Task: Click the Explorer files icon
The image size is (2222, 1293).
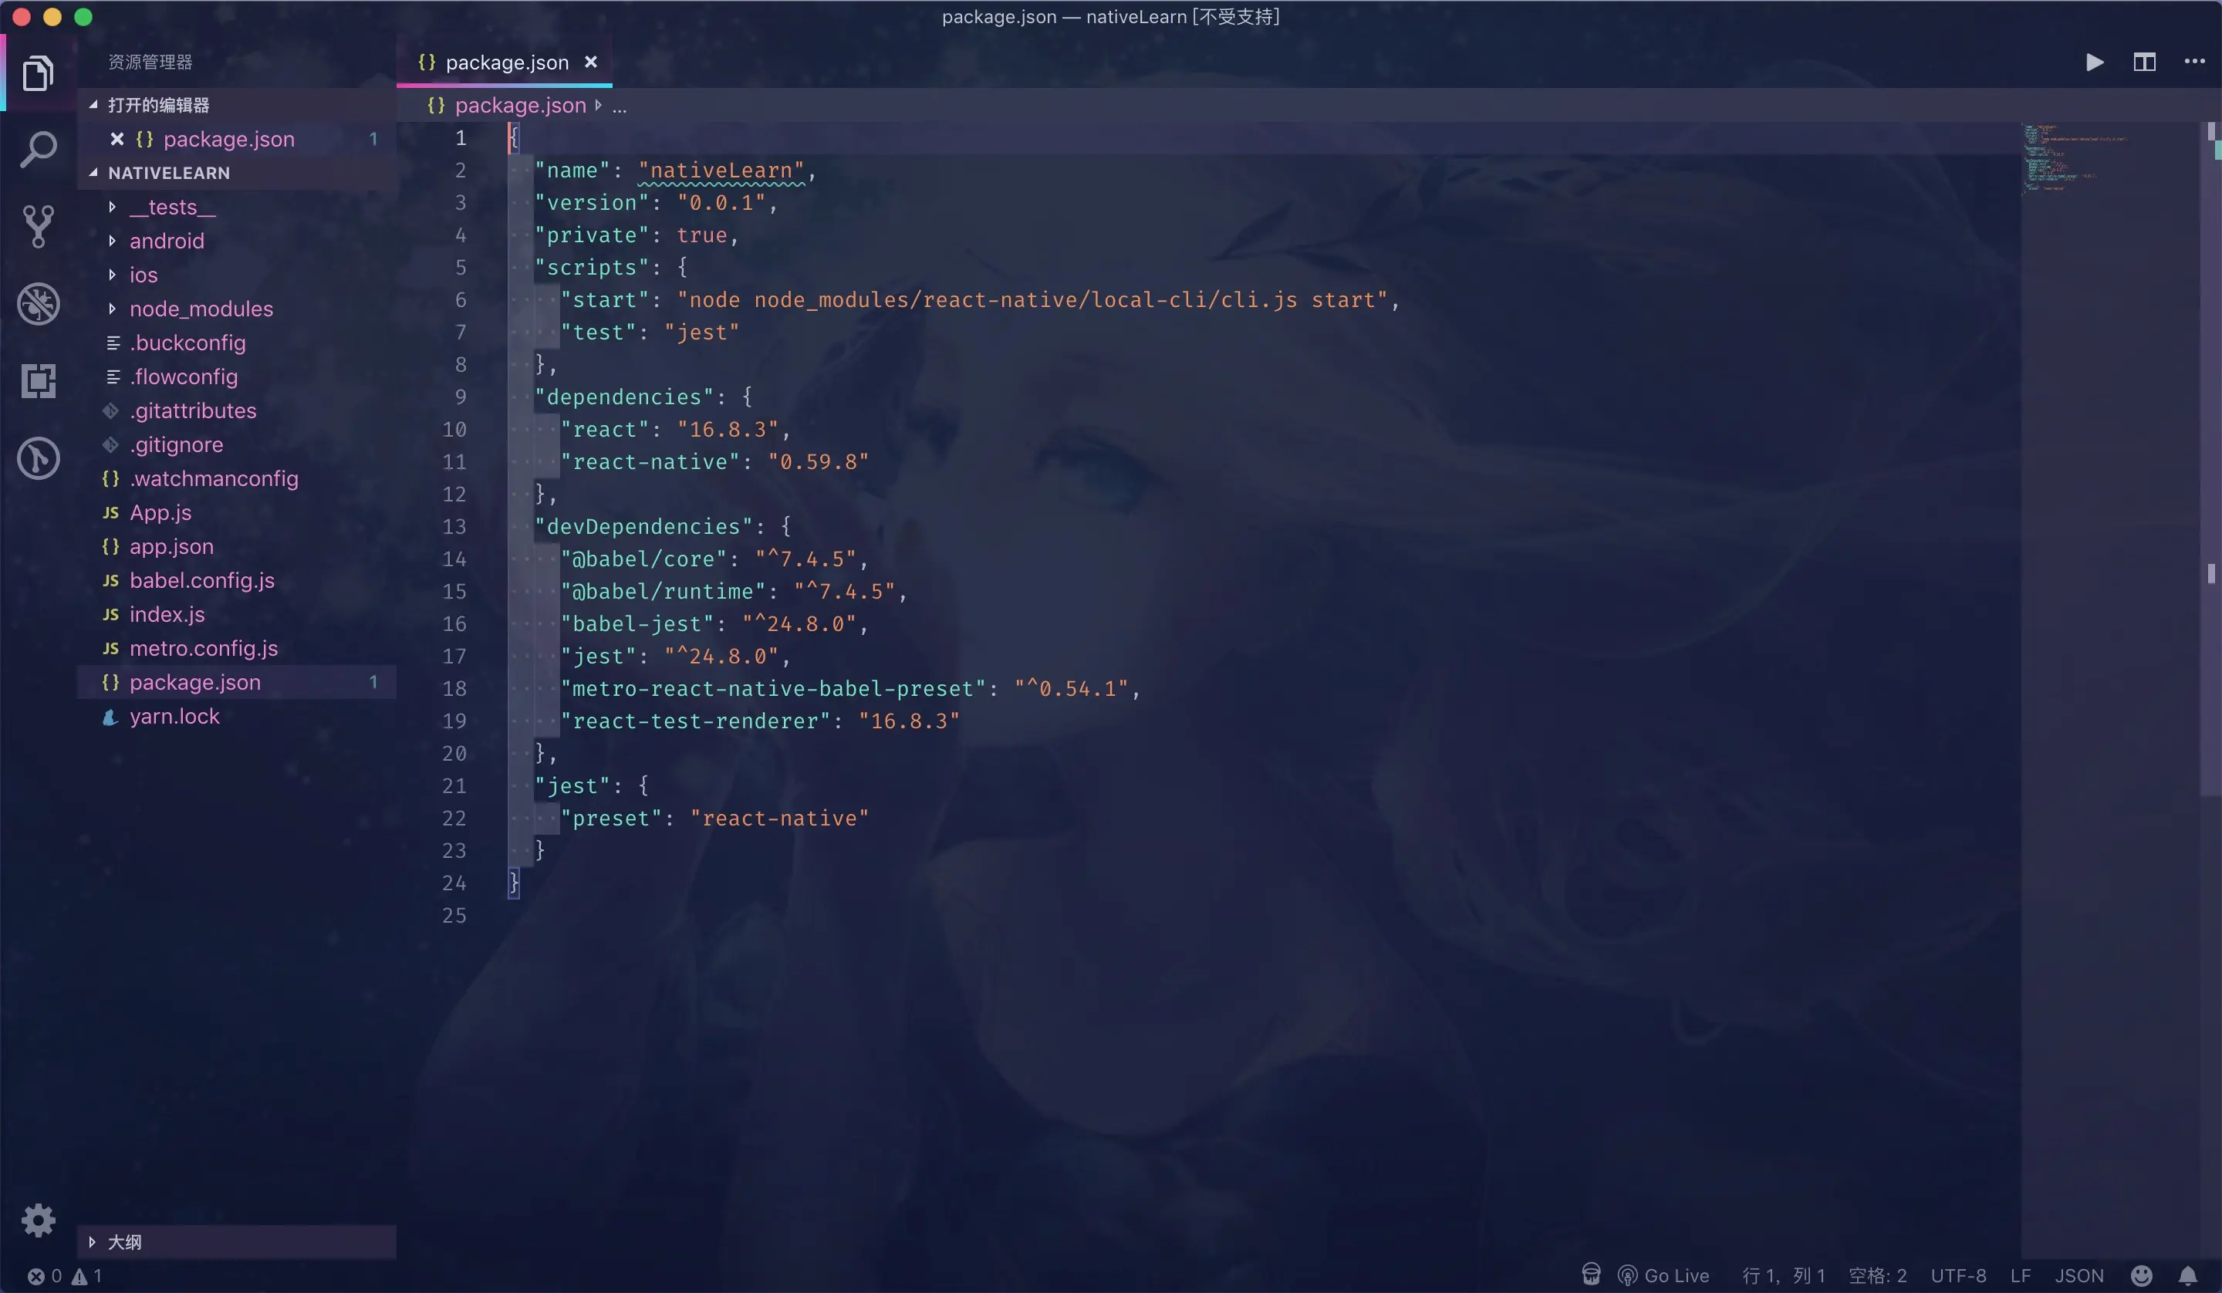Action: pyautogui.click(x=38, y=73)
